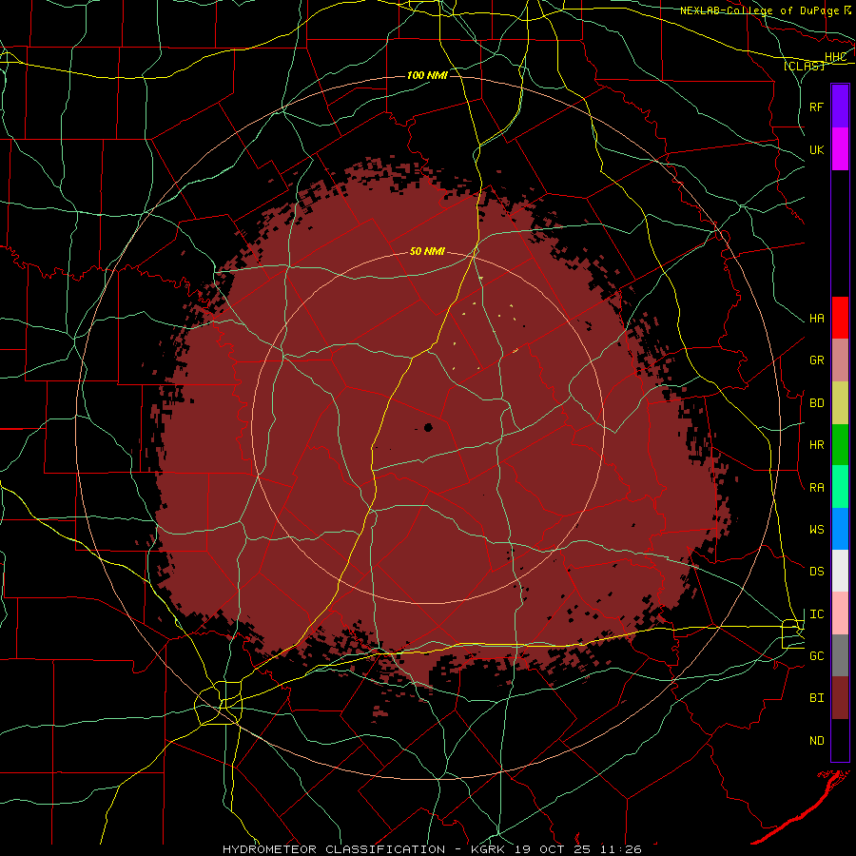
Task: Click the HR legend label
Action: (817, 445)
